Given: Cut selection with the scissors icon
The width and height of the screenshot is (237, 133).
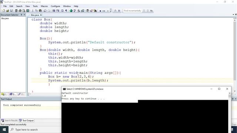Looking at the screenshot, I should [33, 11].
